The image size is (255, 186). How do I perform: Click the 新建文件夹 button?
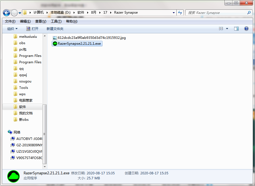pyautogui.click(x=55, y=29)
